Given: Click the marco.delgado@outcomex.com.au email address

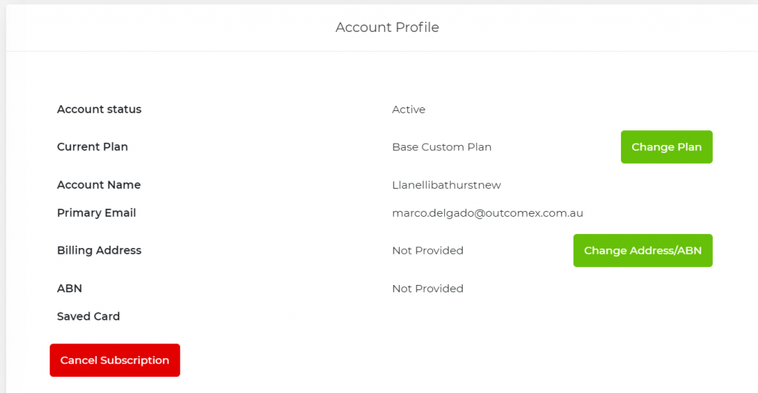Looking at the screenshot, I should coord(488,213).
